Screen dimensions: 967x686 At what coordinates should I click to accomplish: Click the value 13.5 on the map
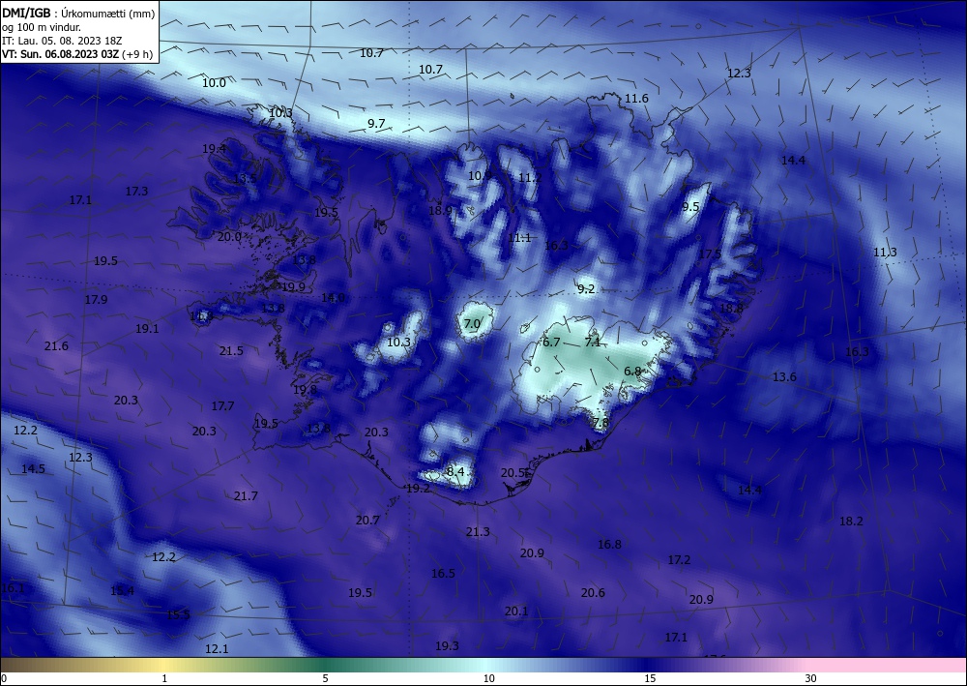coord(245,179)
